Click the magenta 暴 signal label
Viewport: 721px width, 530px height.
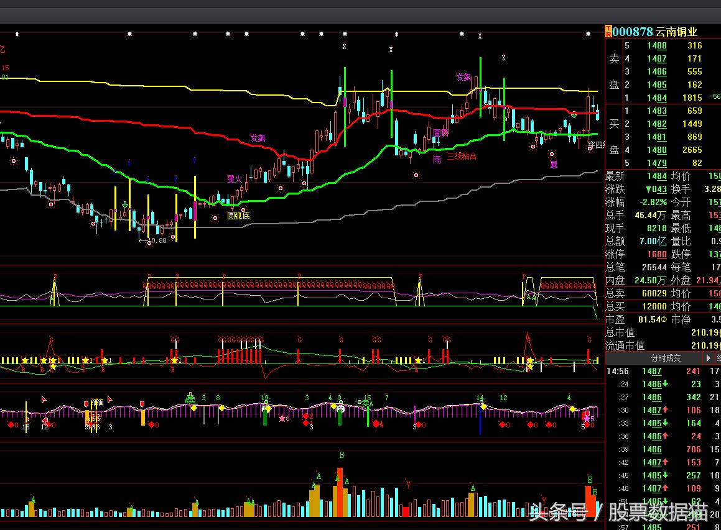pos(554,165)
